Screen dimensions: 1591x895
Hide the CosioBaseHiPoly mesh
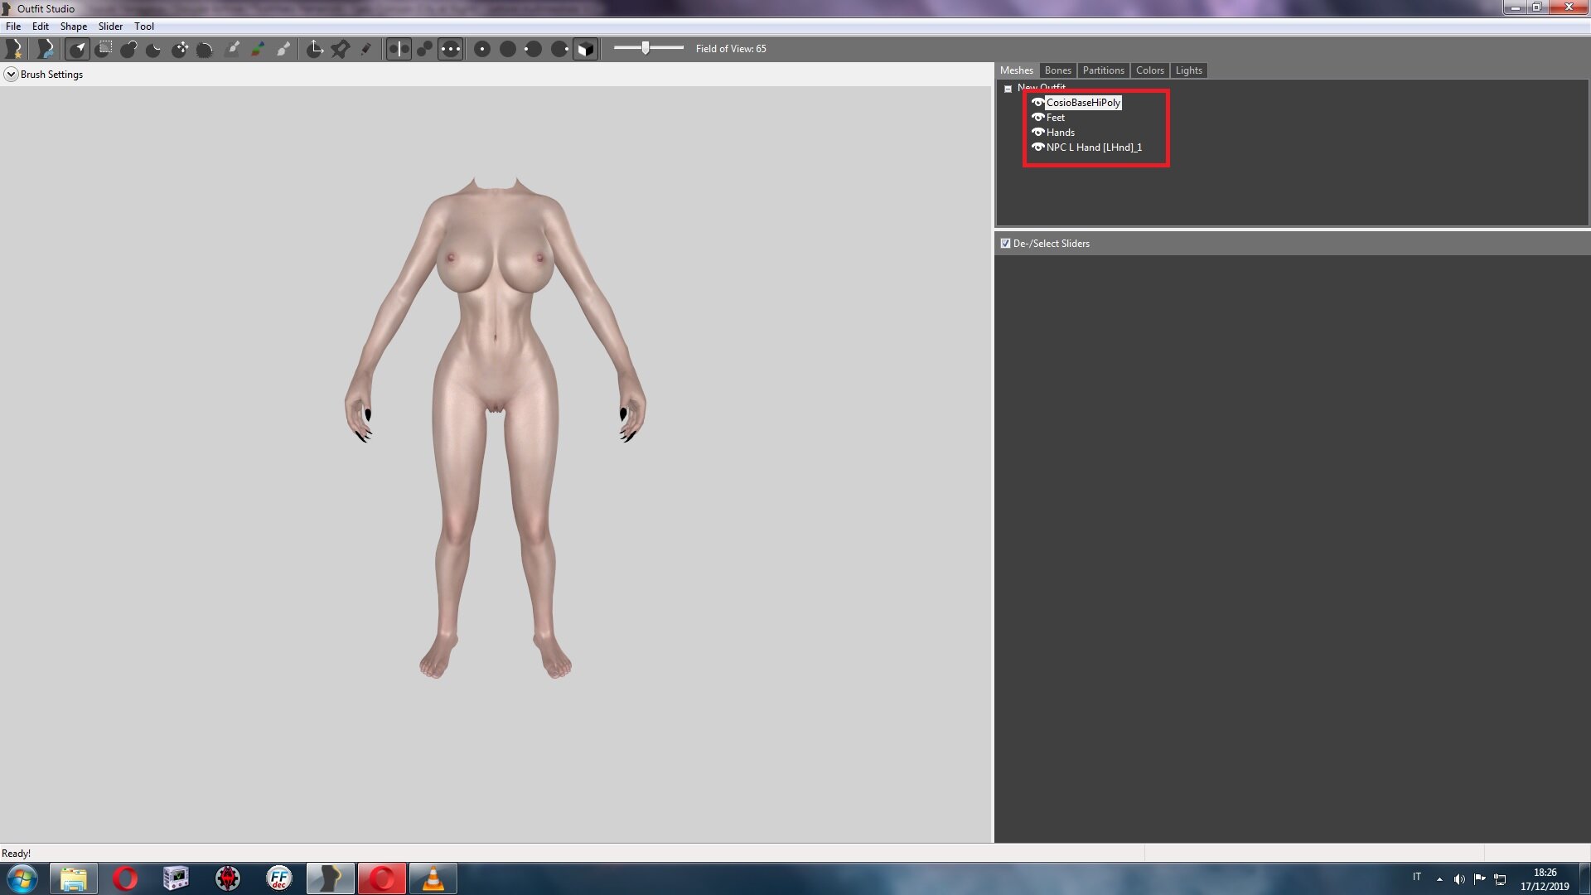point(1037,103)
